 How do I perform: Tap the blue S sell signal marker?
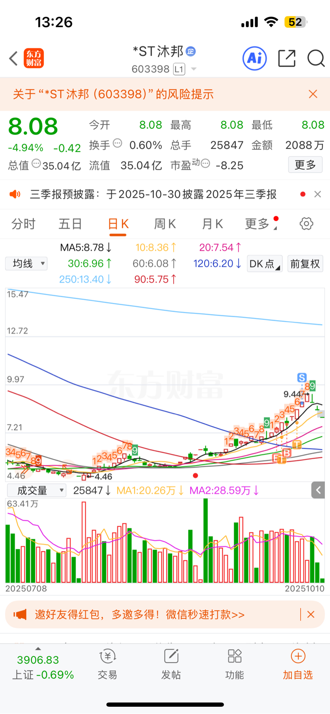[302, 378]
